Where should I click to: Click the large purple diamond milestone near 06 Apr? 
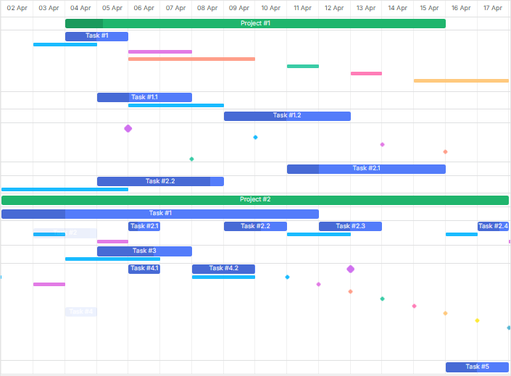(128, 128)
